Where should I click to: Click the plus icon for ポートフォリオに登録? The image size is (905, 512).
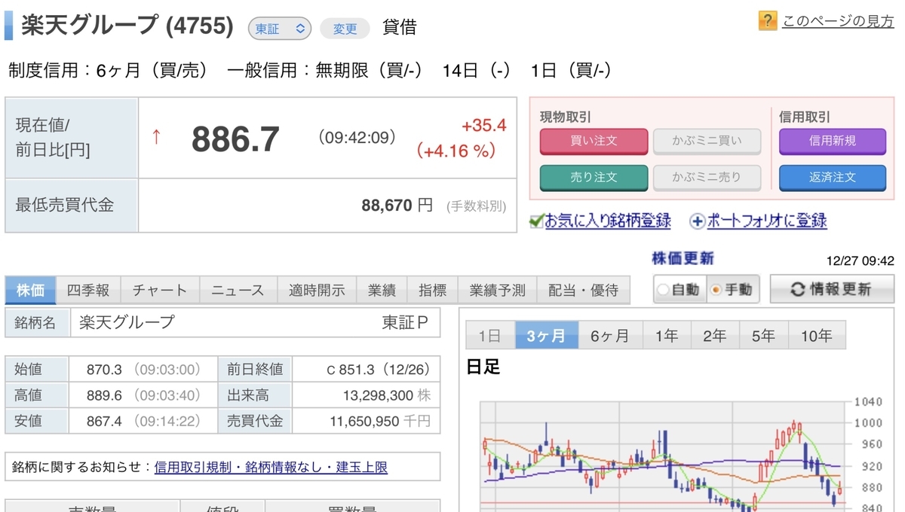tap(697, 221)
